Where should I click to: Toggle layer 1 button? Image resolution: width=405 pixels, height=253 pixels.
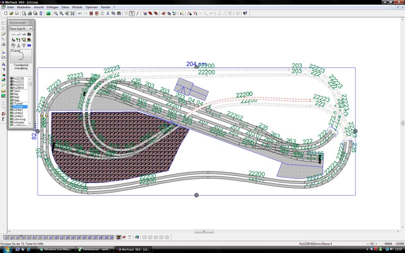pyautogui.click(x=6, y=237)
